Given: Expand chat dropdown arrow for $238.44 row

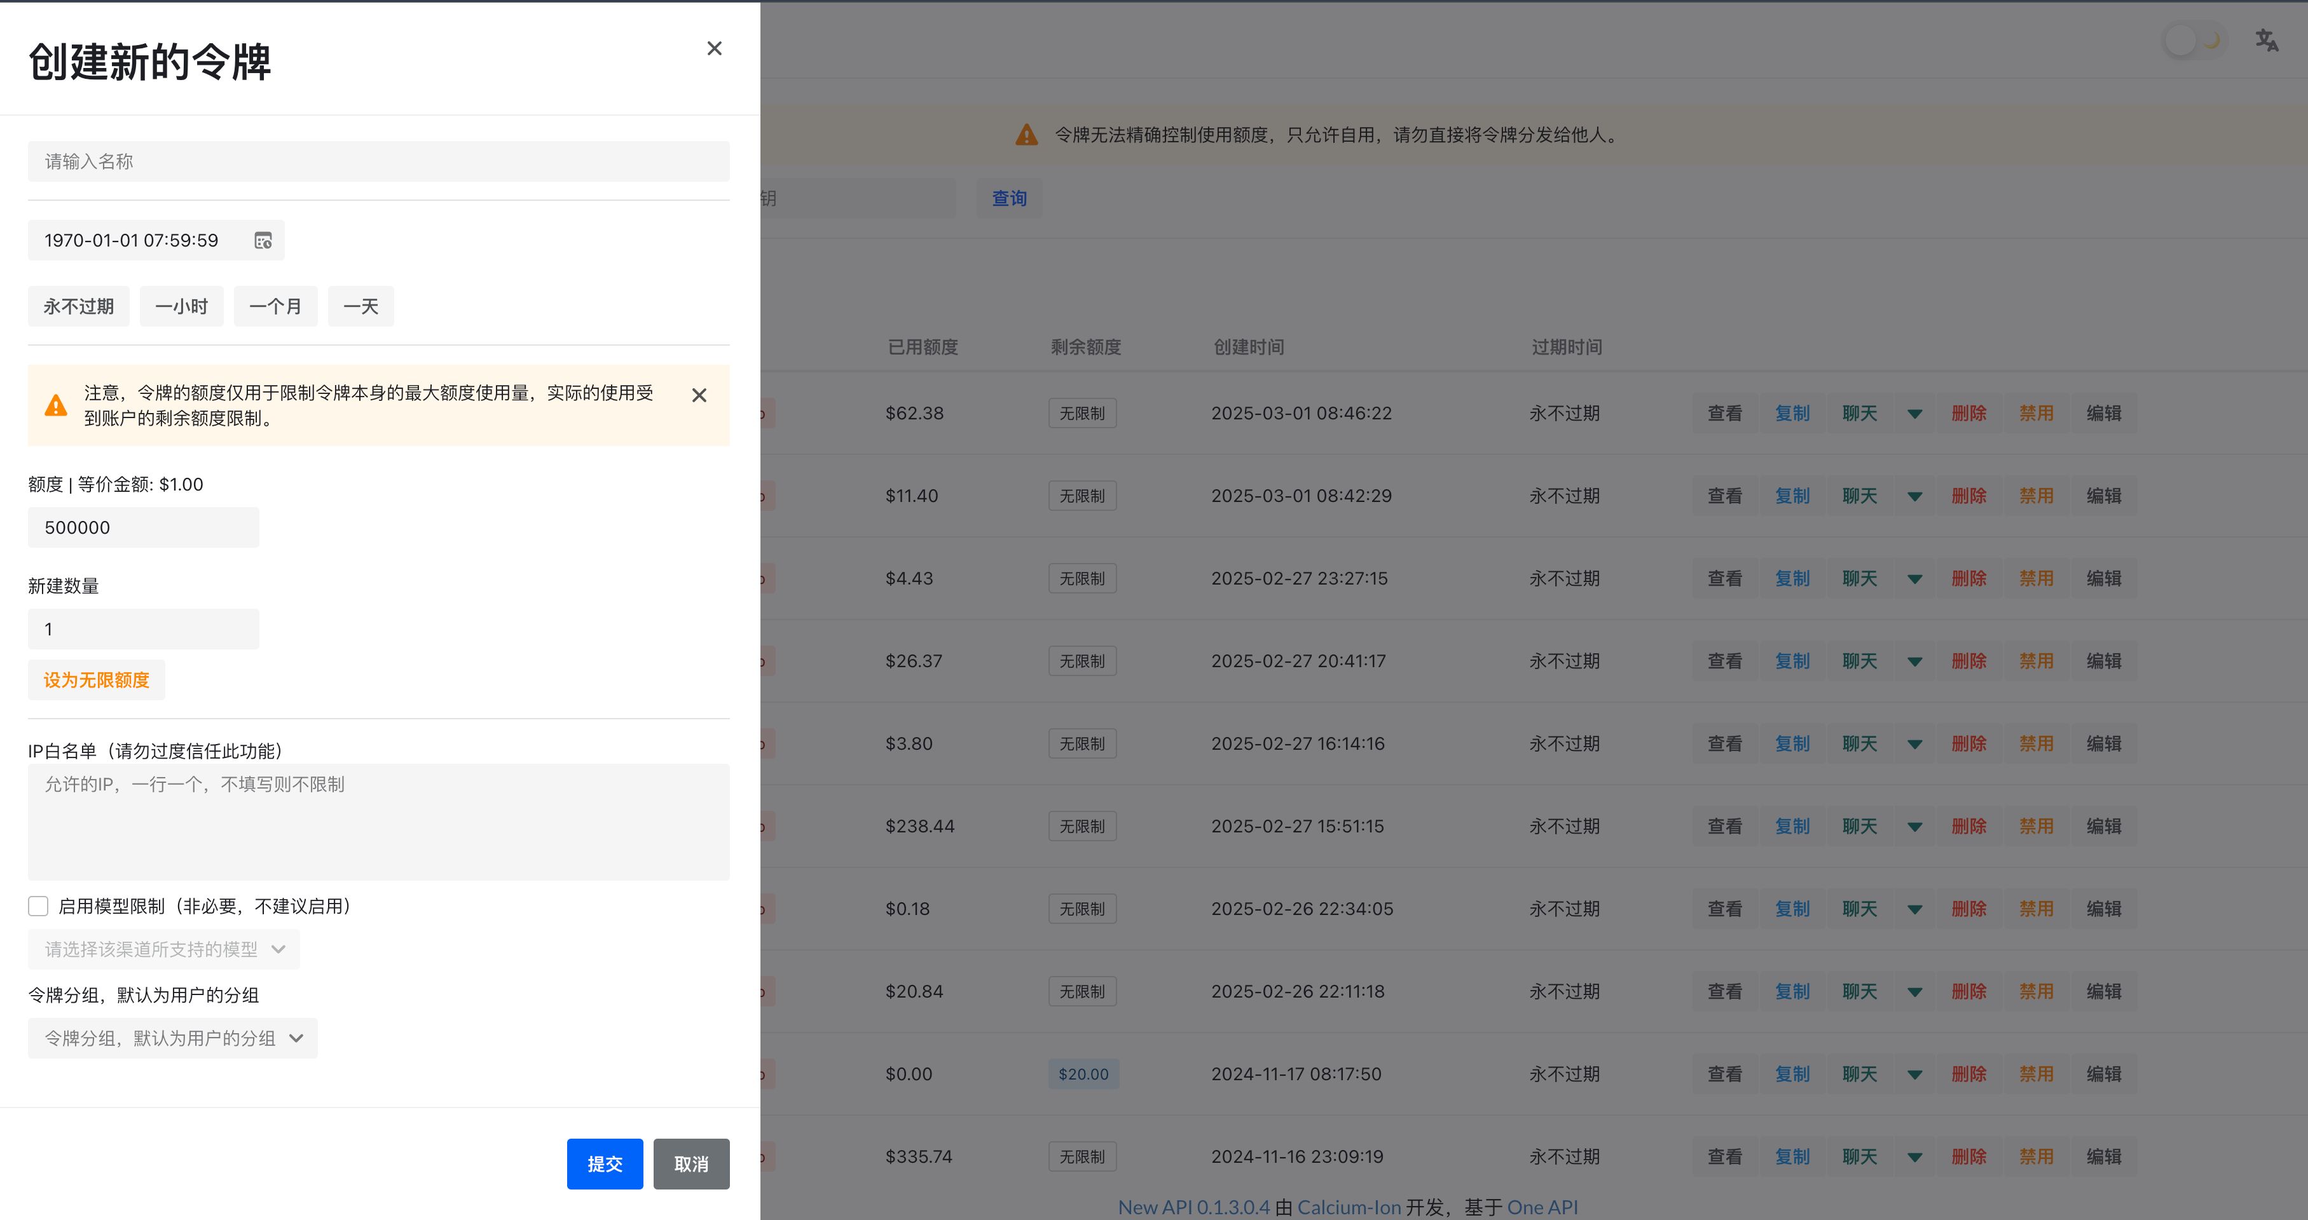Looking at the screenshot, I should (1914, 827).
